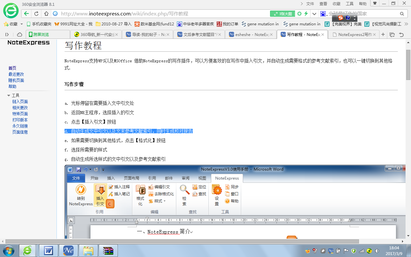Click the 360 browser logo icon

pos(11,11)
